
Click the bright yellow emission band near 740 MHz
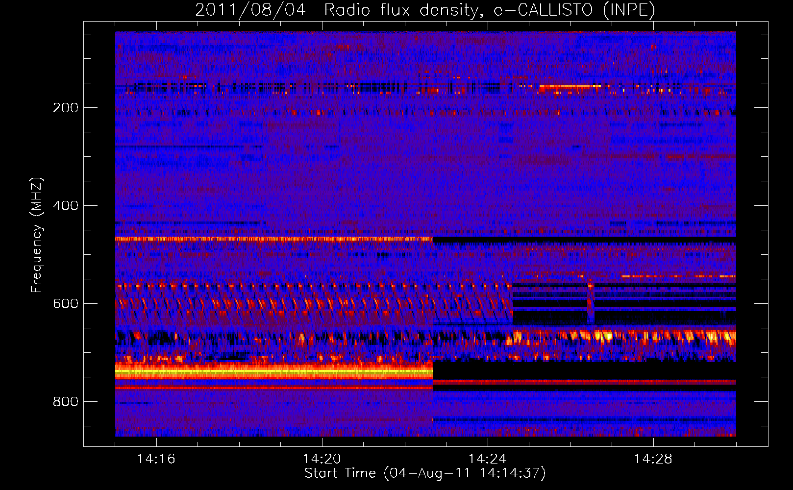[274, 372]
